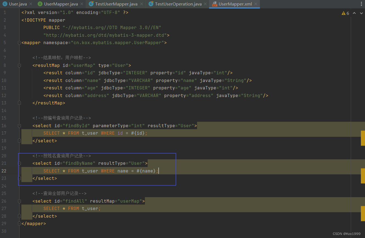Select the TestUserMapper.java tab

116,4
